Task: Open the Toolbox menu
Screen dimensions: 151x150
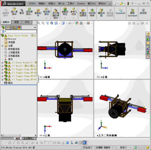Action: click(81, 4)
